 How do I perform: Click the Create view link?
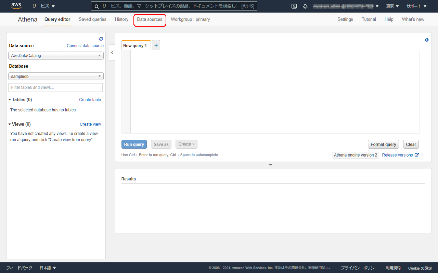click(90, 124)
